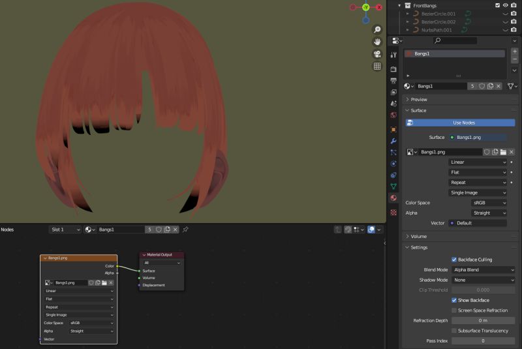Adjust the Refraction Depth field
This screenshot has width=522, height=349.
pyautogui.click(x=484, y=321)
